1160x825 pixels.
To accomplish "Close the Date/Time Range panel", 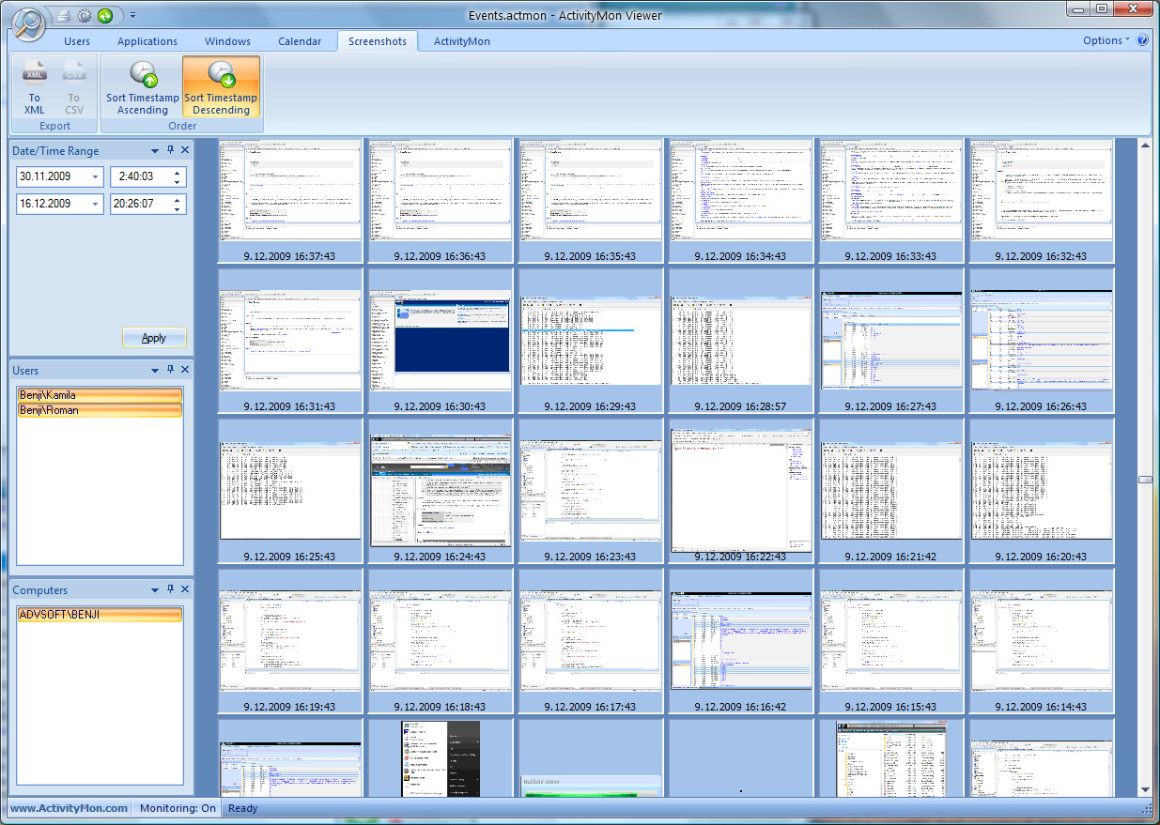I will pos(185,150).
